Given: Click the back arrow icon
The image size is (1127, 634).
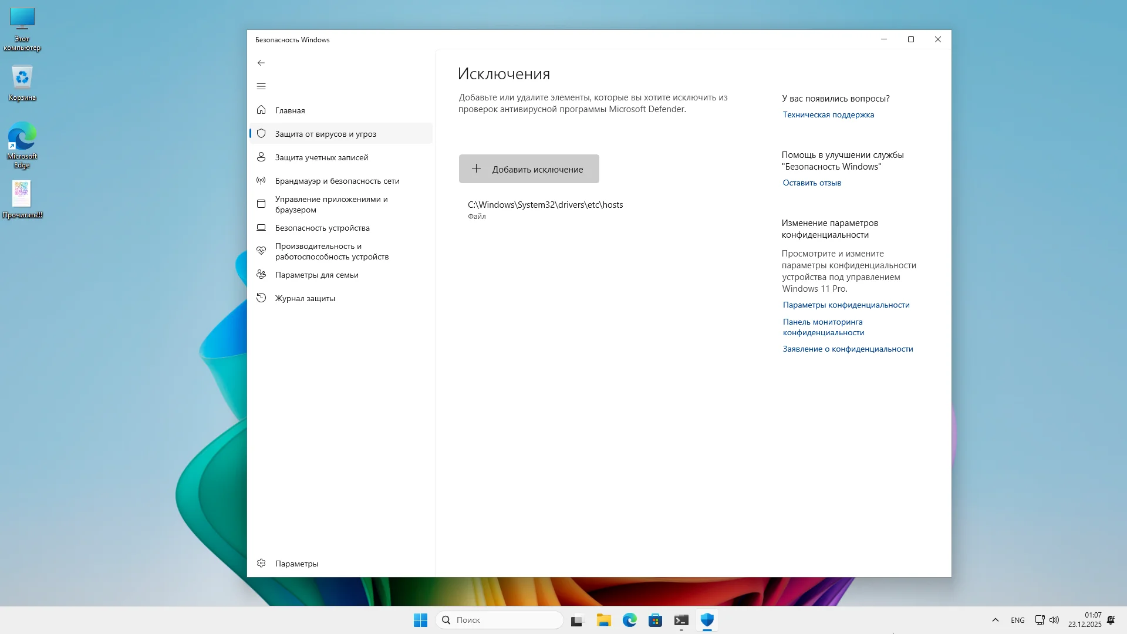Looking at the screenshot, I should point(261,63).
